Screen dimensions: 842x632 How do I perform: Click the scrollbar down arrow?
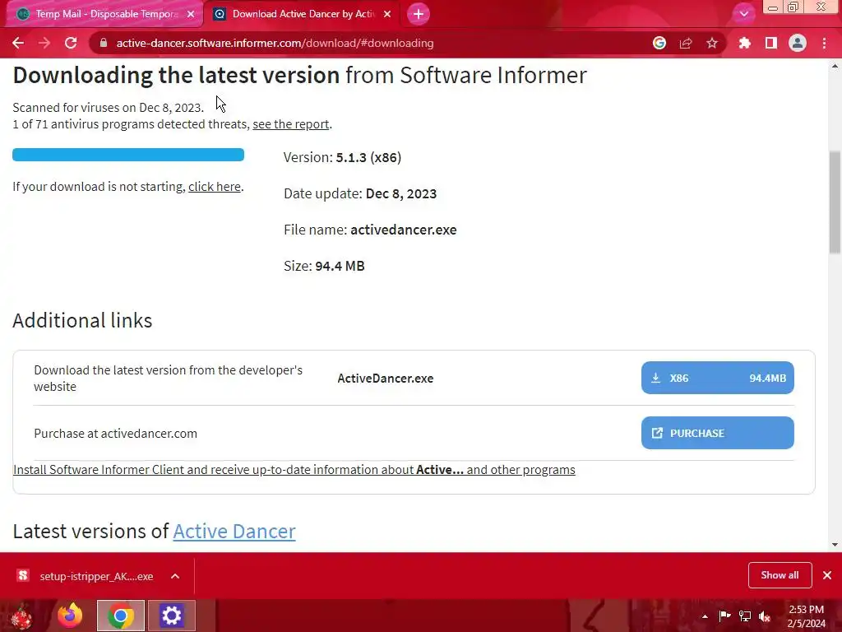pos(835,545)
